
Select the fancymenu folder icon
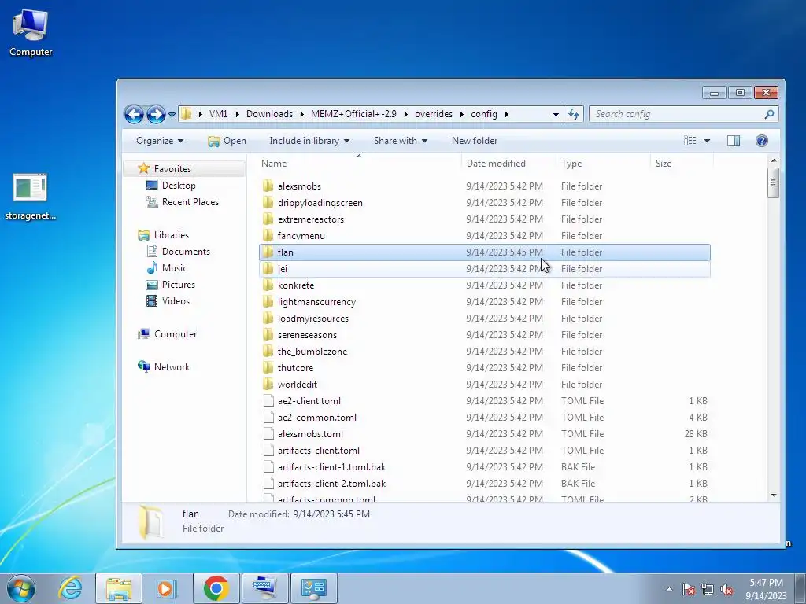pos(268,235)
